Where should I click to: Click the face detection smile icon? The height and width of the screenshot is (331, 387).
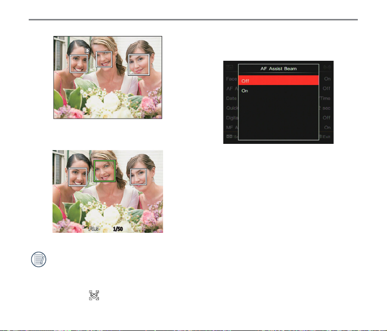coord(94,295)
